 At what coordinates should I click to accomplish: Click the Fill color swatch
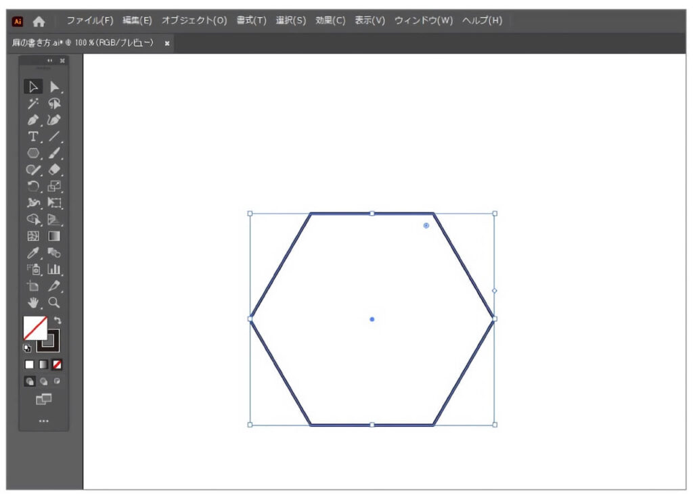[x=35, y=328]
